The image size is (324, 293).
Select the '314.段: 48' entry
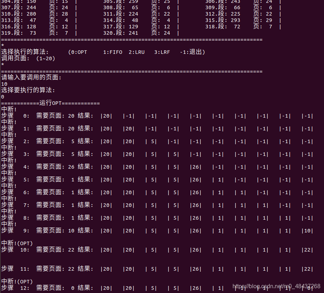coord(121,21)
